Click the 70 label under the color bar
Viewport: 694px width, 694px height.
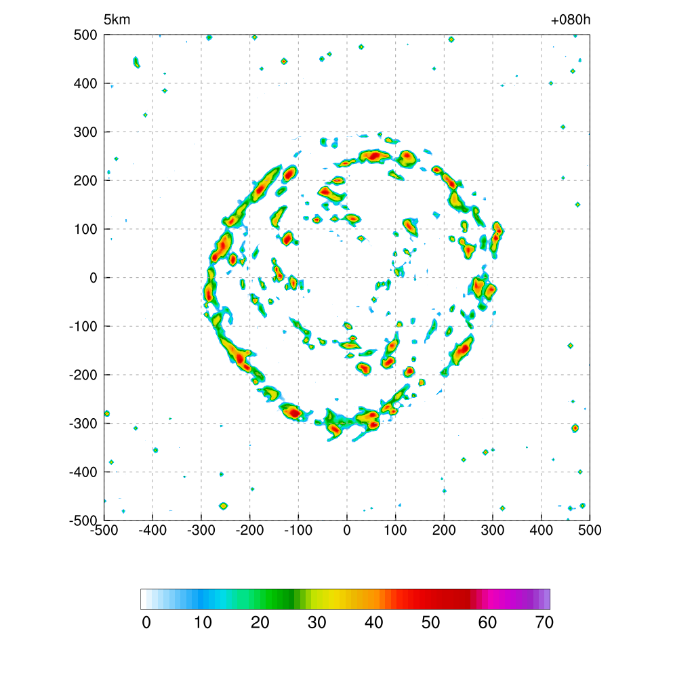[544, 623]
